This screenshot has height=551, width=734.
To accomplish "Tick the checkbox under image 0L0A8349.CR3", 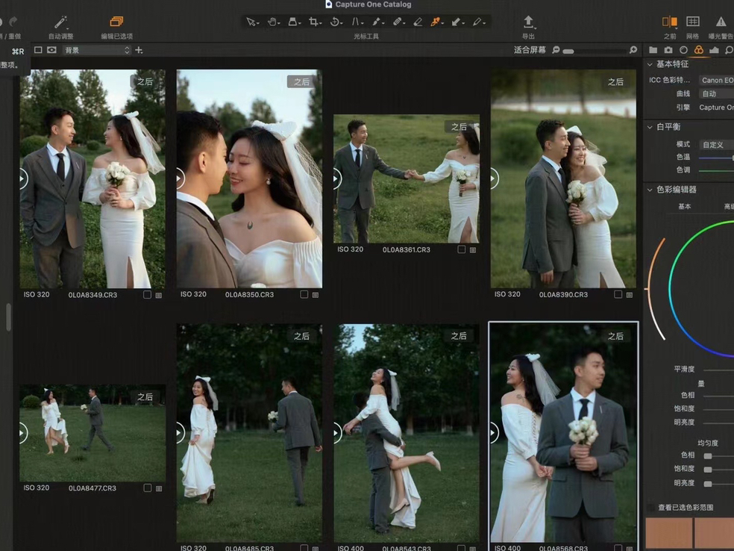I will pyautogui.click(x=147, y=295).
